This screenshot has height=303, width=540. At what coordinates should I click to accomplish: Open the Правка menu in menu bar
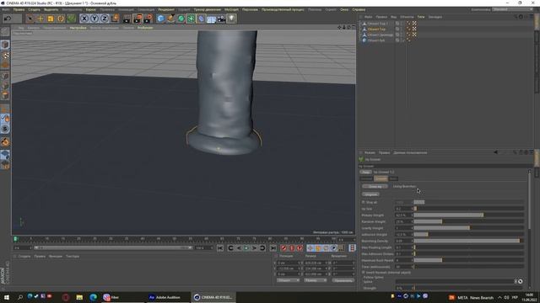tap(19, 9)
